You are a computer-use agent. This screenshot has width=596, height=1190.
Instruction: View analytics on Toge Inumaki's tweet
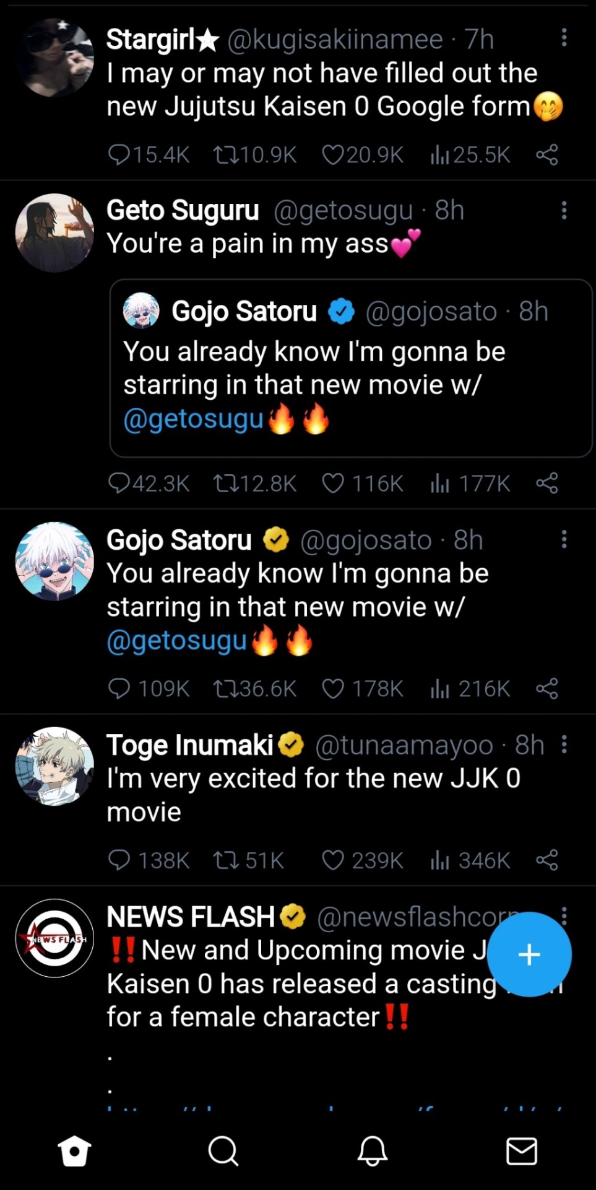(439, 860)
